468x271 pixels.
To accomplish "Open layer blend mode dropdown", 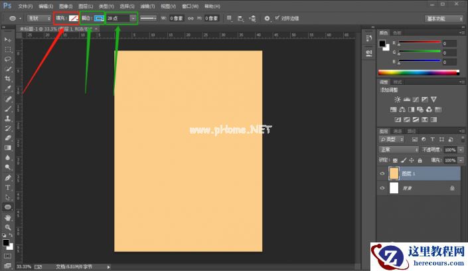I will [398, 149].
